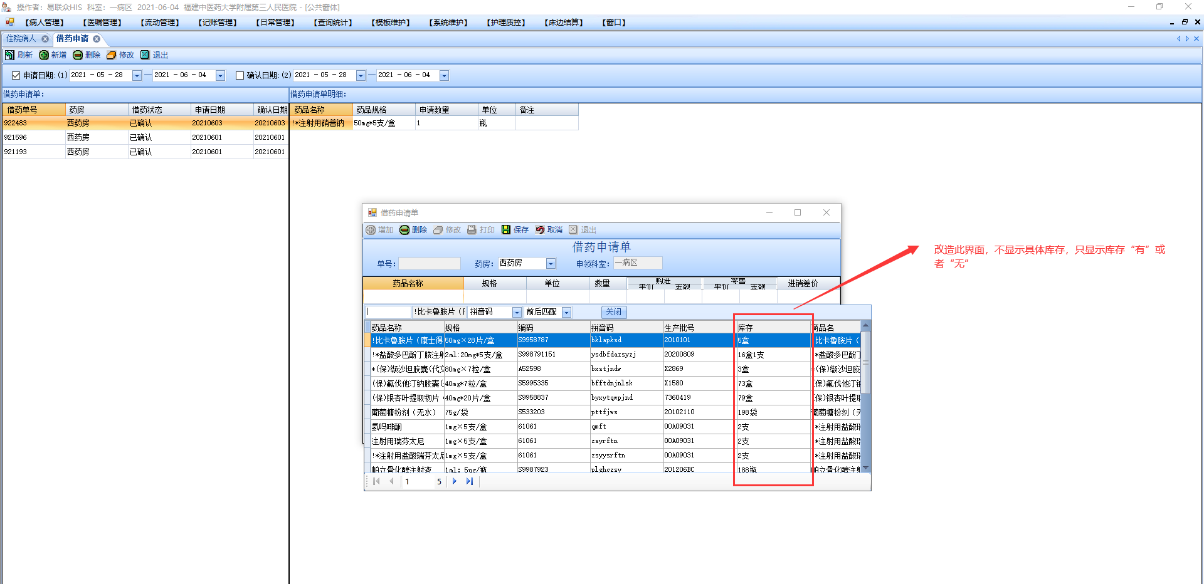Click the 取消 undo icon in the dialog

[540, 230]
